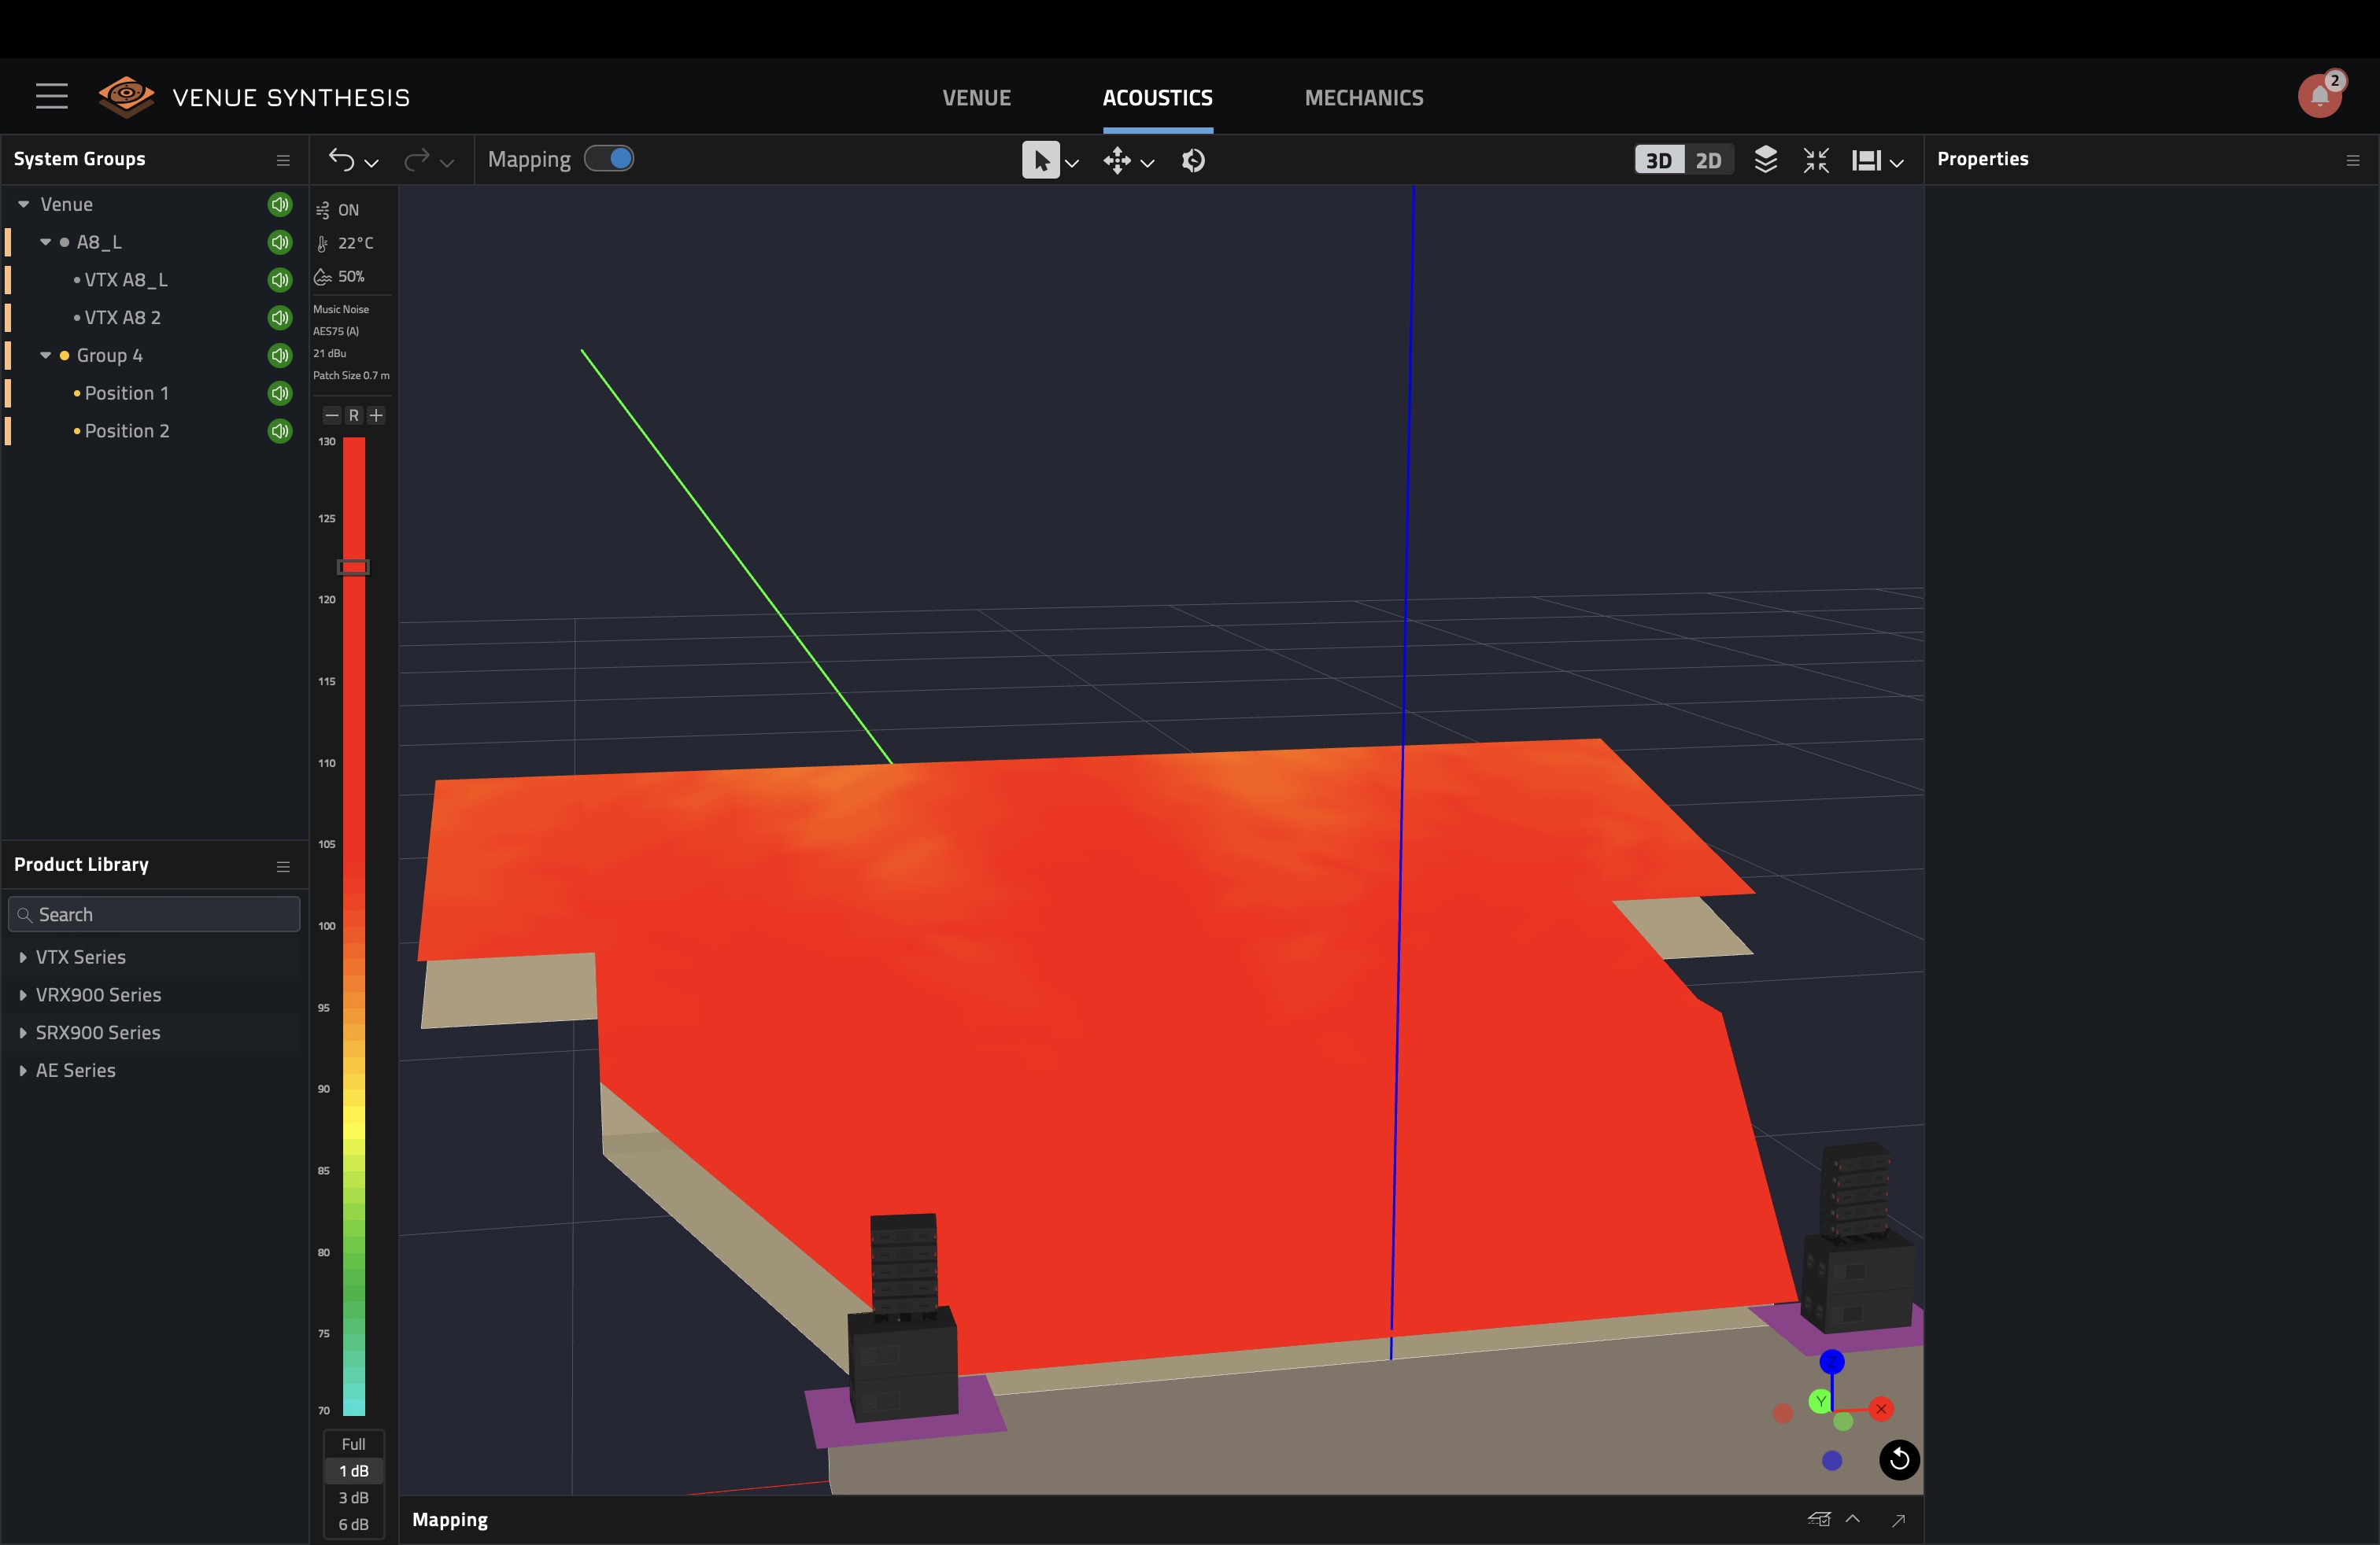Image resolution: width=2380 pixels, height=1545 pixels.
Task: Mute Position 2 speaker
Action: [x=280, y=431]
